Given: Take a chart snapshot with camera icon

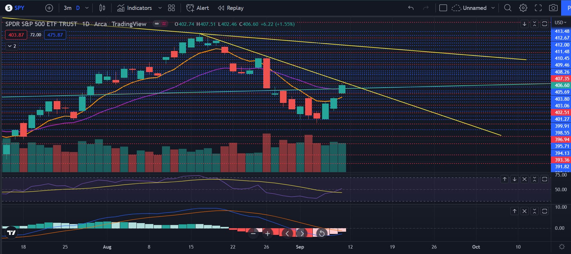Looking at the screenshot, I should pos(553,8).
